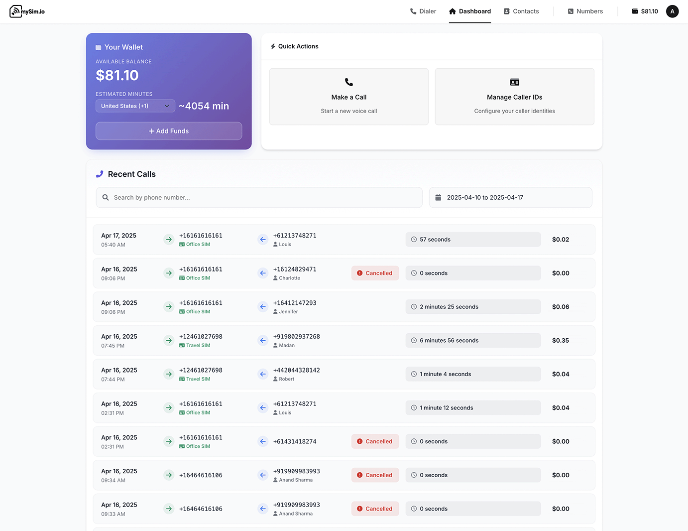Click the search magnifier icon

click(106, 198)
